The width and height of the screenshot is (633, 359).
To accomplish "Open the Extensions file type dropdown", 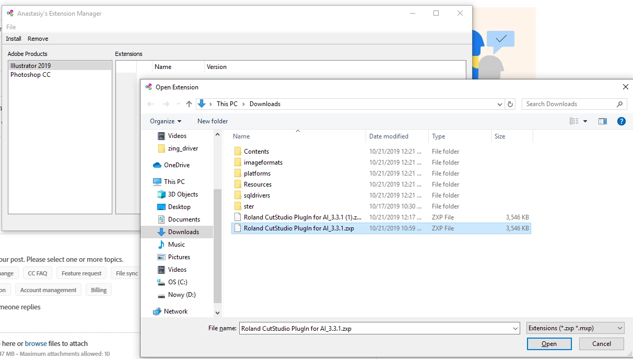I will tap(576, 328).
